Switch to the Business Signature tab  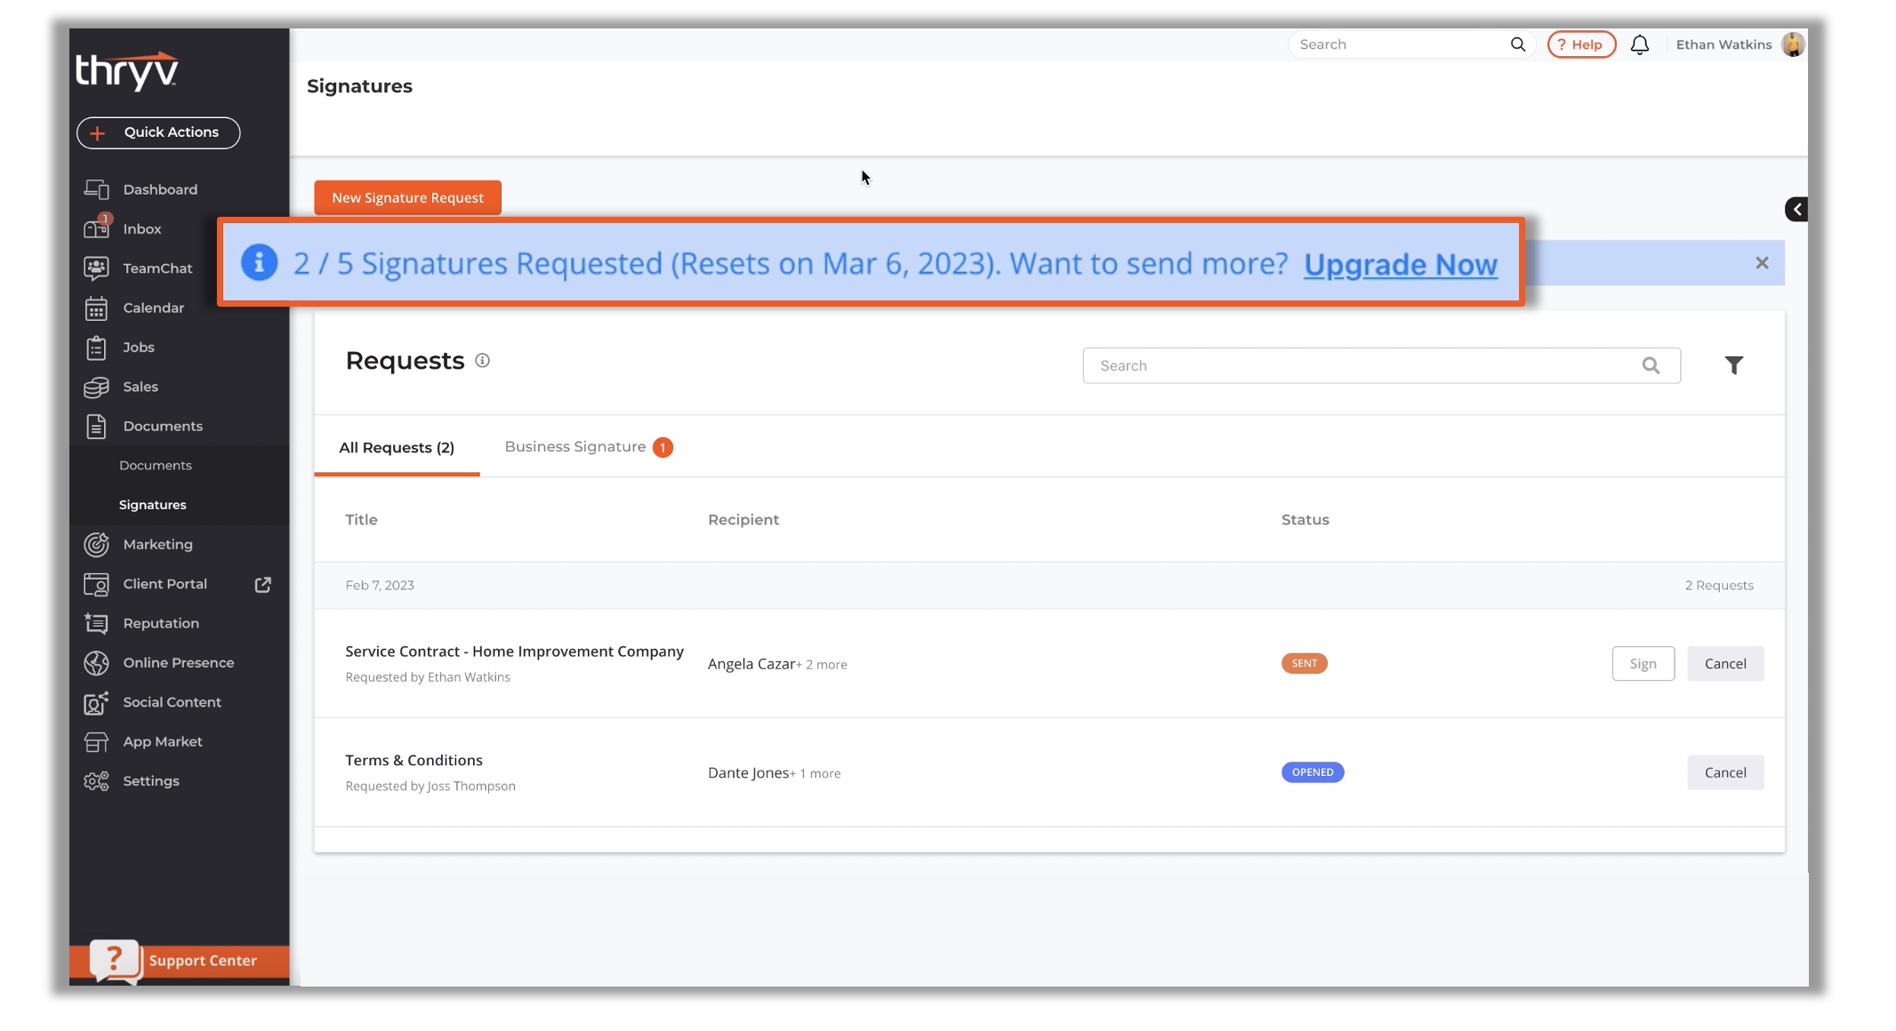tap(588, 447)
